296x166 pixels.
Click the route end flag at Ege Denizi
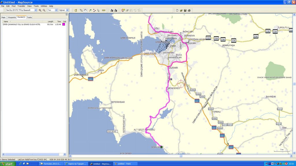tap(162, 147)
